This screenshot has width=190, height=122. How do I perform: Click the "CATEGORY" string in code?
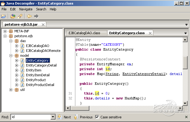pyautogui.click(x=112, y=45)
